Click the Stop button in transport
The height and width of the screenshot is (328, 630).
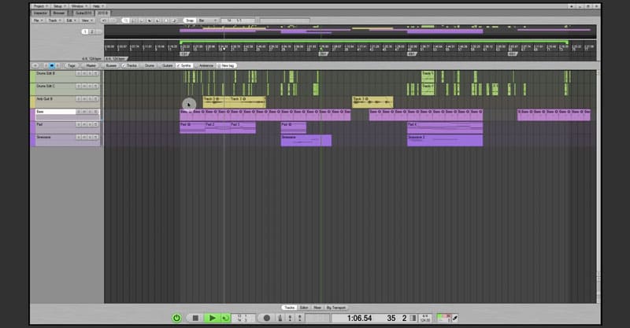[x=195, y=318]
